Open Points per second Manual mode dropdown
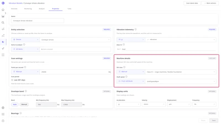 click(x=25, y=72)
